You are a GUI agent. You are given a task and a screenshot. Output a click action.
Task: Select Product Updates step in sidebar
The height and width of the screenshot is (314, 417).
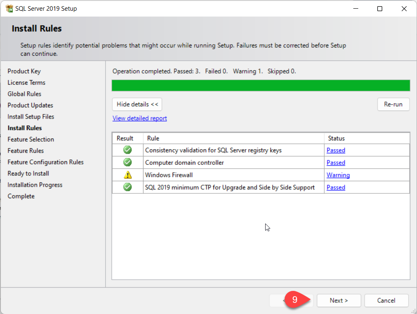pyautogui.click(x=30, y=105)
